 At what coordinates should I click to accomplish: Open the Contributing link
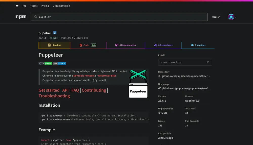coord(94,90)
